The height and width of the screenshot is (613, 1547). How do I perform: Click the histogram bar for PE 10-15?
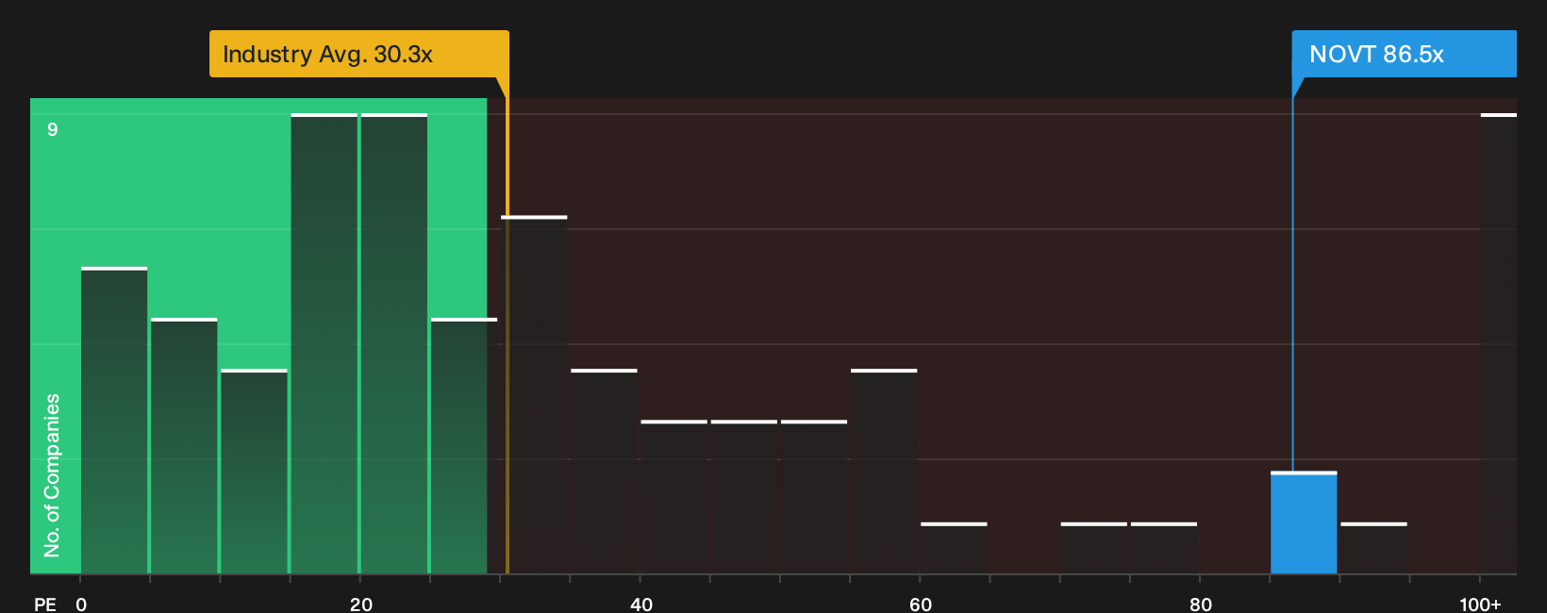pyautogui.click(x=254, y=472)
